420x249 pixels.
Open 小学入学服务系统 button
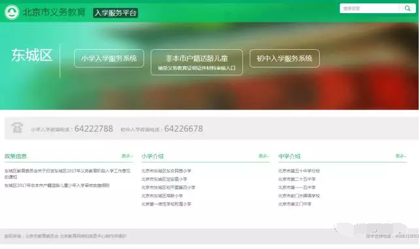click(109, 58)
